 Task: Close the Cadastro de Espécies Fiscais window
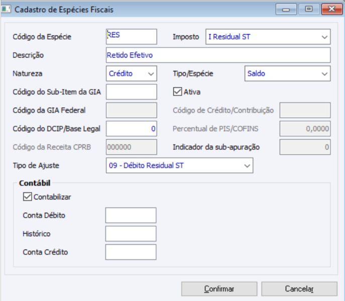[332, 9]
